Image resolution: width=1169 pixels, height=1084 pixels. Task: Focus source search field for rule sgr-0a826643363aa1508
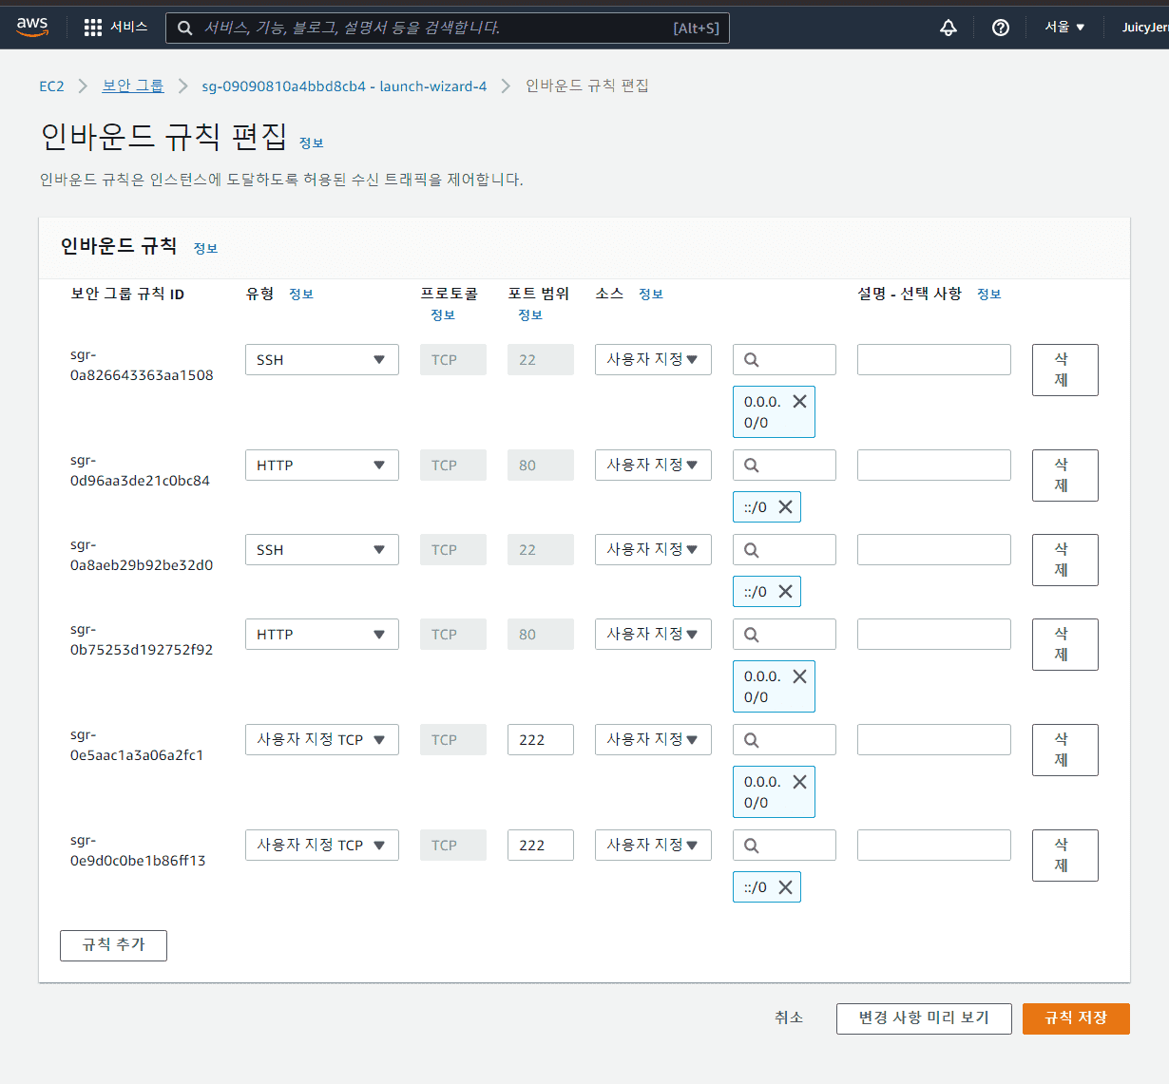click(784, 360)
